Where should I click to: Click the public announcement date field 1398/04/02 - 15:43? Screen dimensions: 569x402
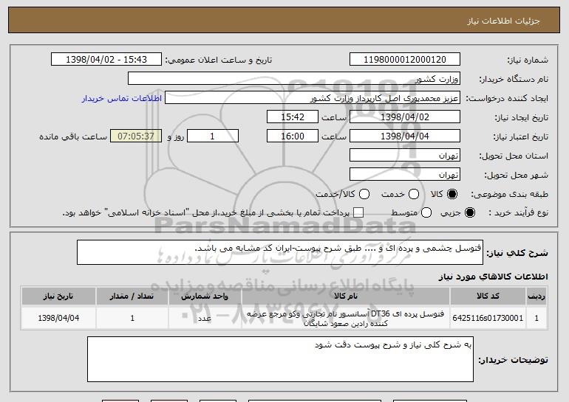coord(106,60)
